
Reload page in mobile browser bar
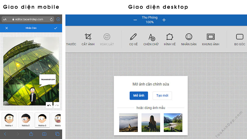coord(51,19)
